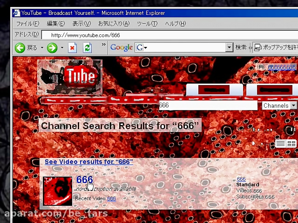Screen dimensions: 298x223
Task: Click the YouTube logo
Action: tap(70, 77)
